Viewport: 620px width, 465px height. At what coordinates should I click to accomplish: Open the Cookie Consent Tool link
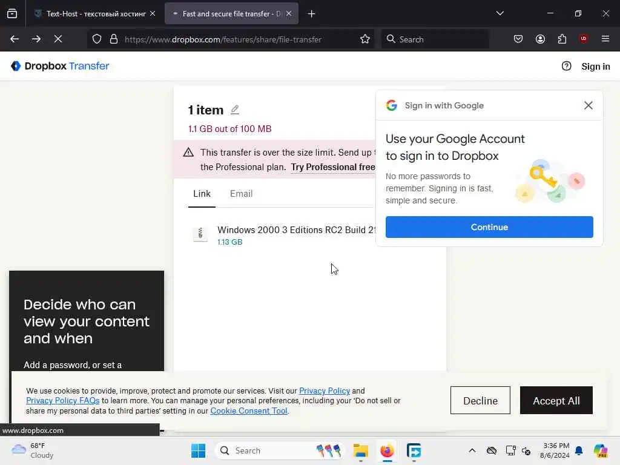click(249, 411)
